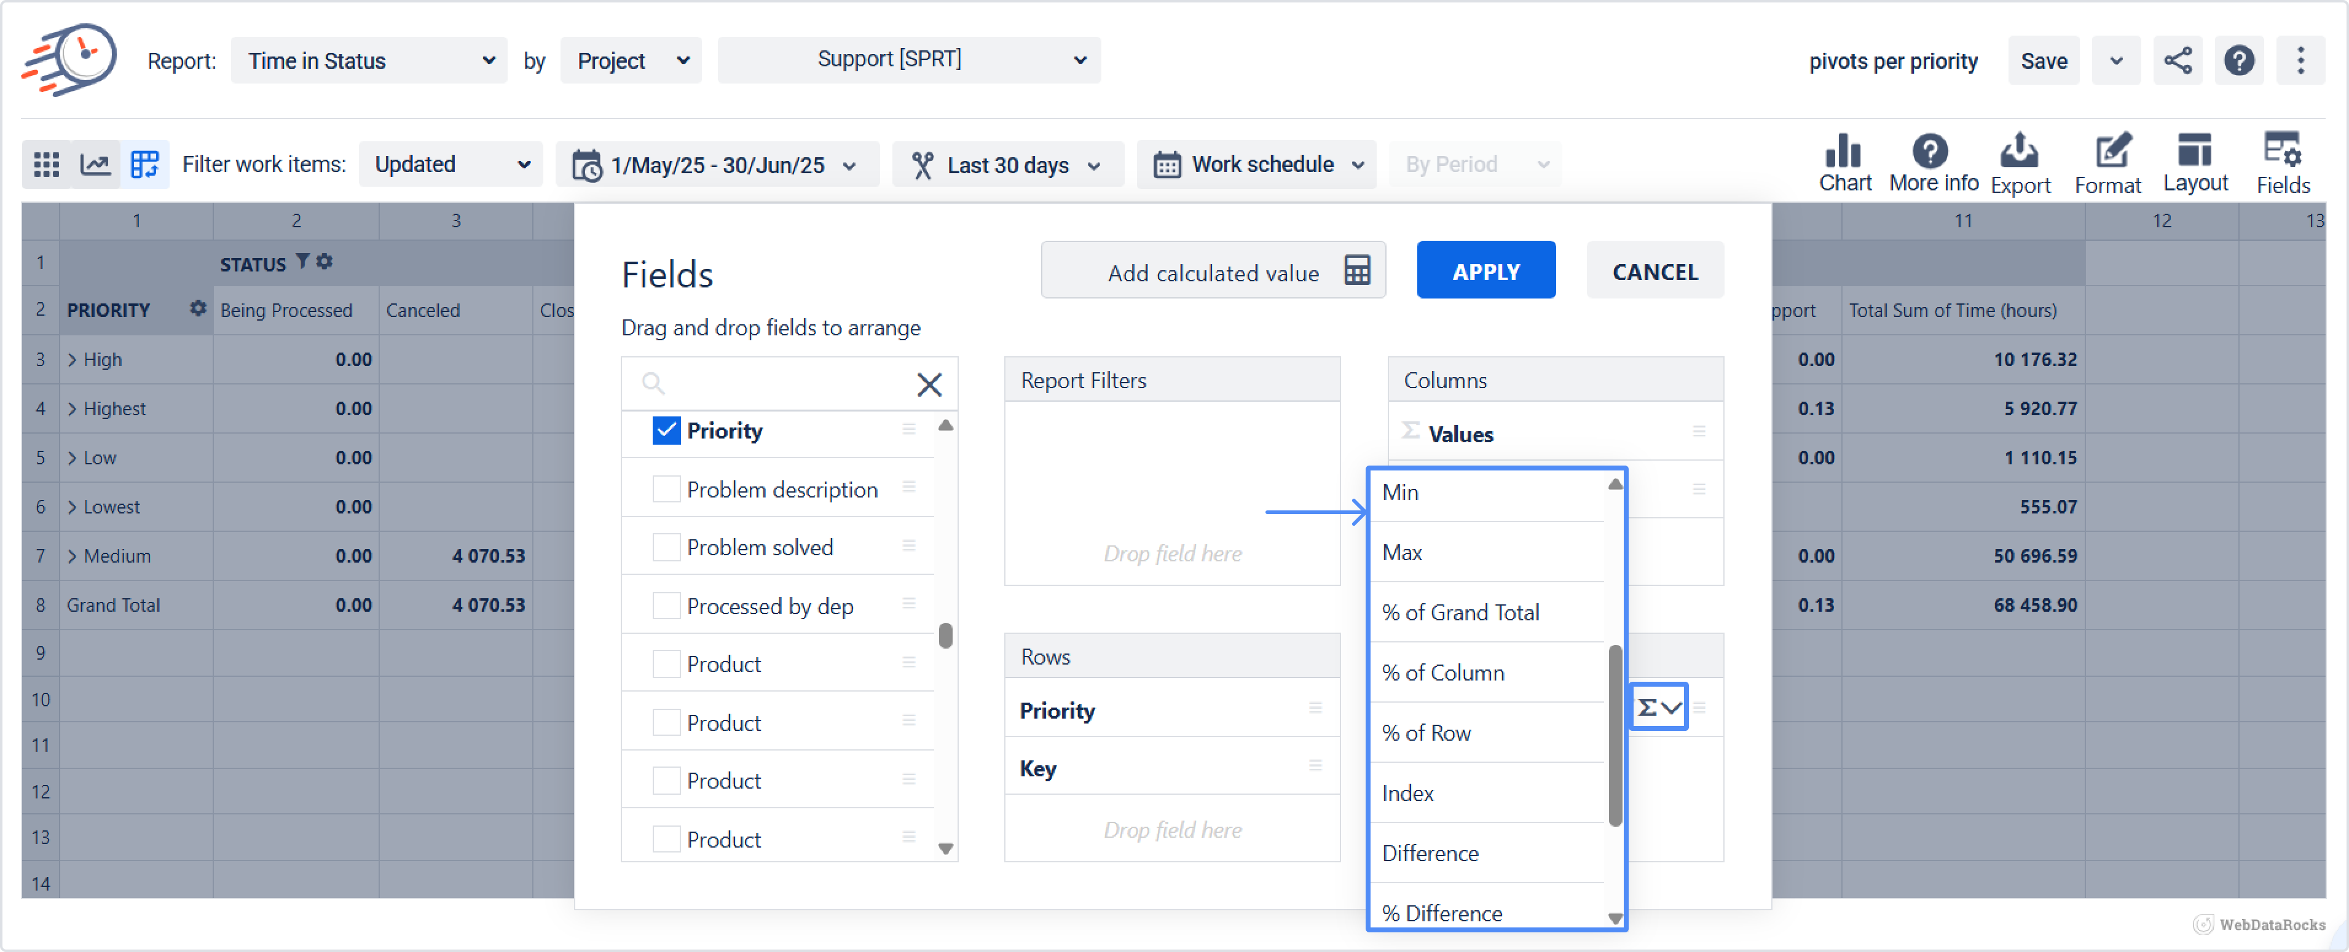Image resolution: width=2349 pixels, height=952 pixels.
Task: Click the Layout toolbar icon
Action: click(2194, 162)
